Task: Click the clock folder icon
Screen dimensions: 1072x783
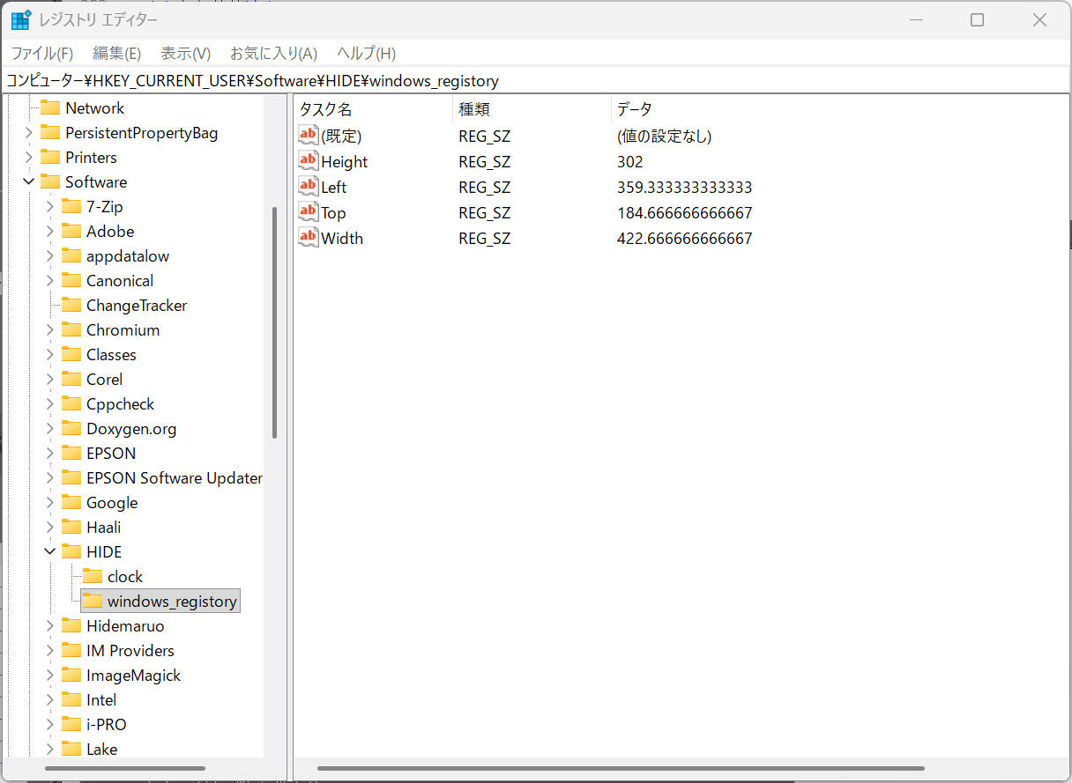Action: (x=93, y=577)
